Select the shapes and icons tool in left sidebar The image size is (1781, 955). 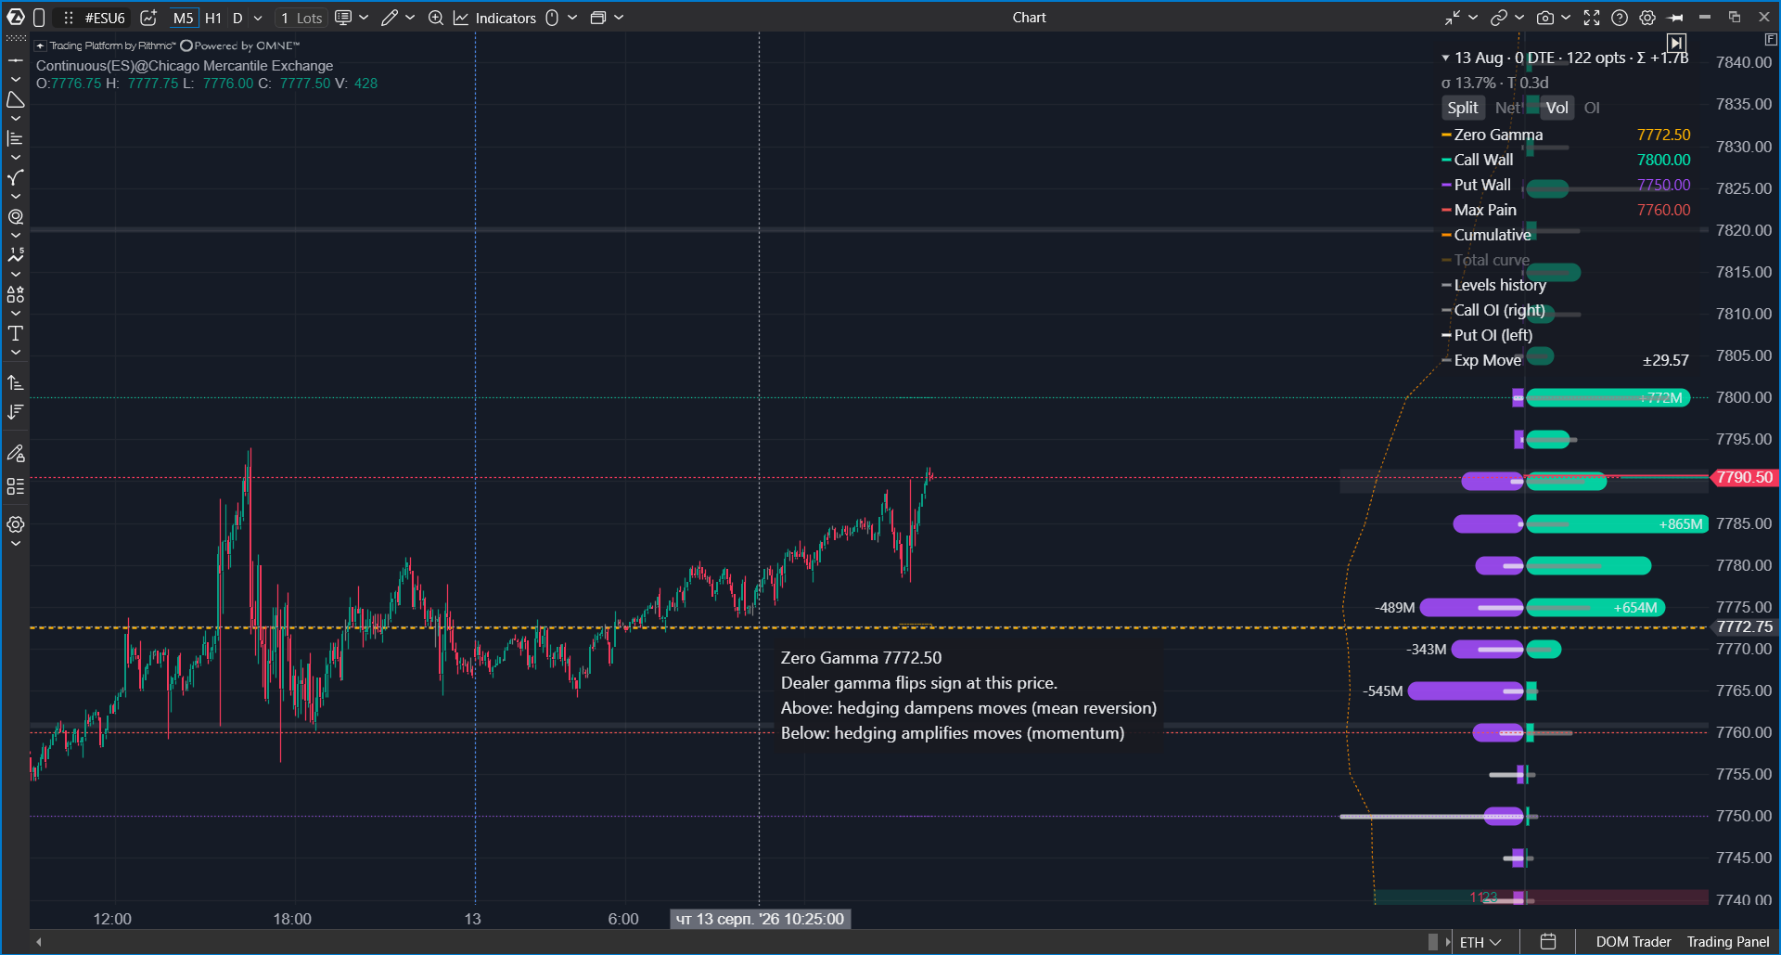[16, 294]
